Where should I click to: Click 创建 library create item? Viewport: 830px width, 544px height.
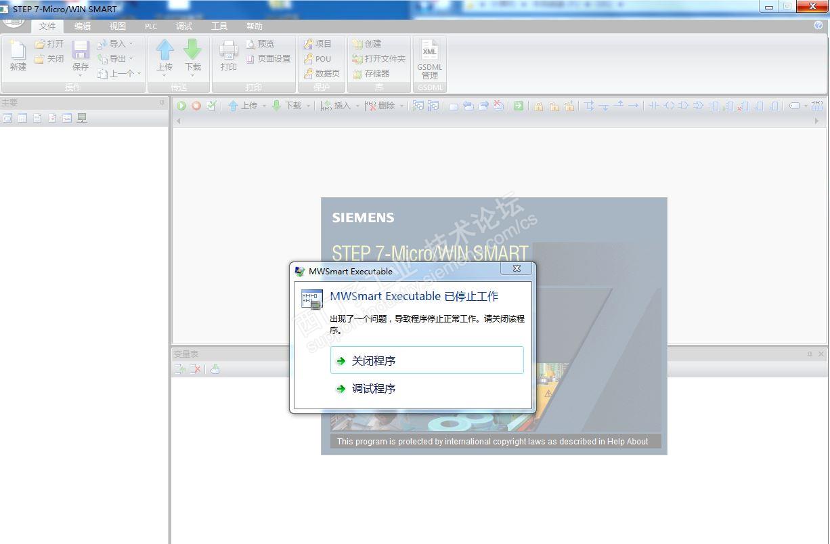[367, 44]
